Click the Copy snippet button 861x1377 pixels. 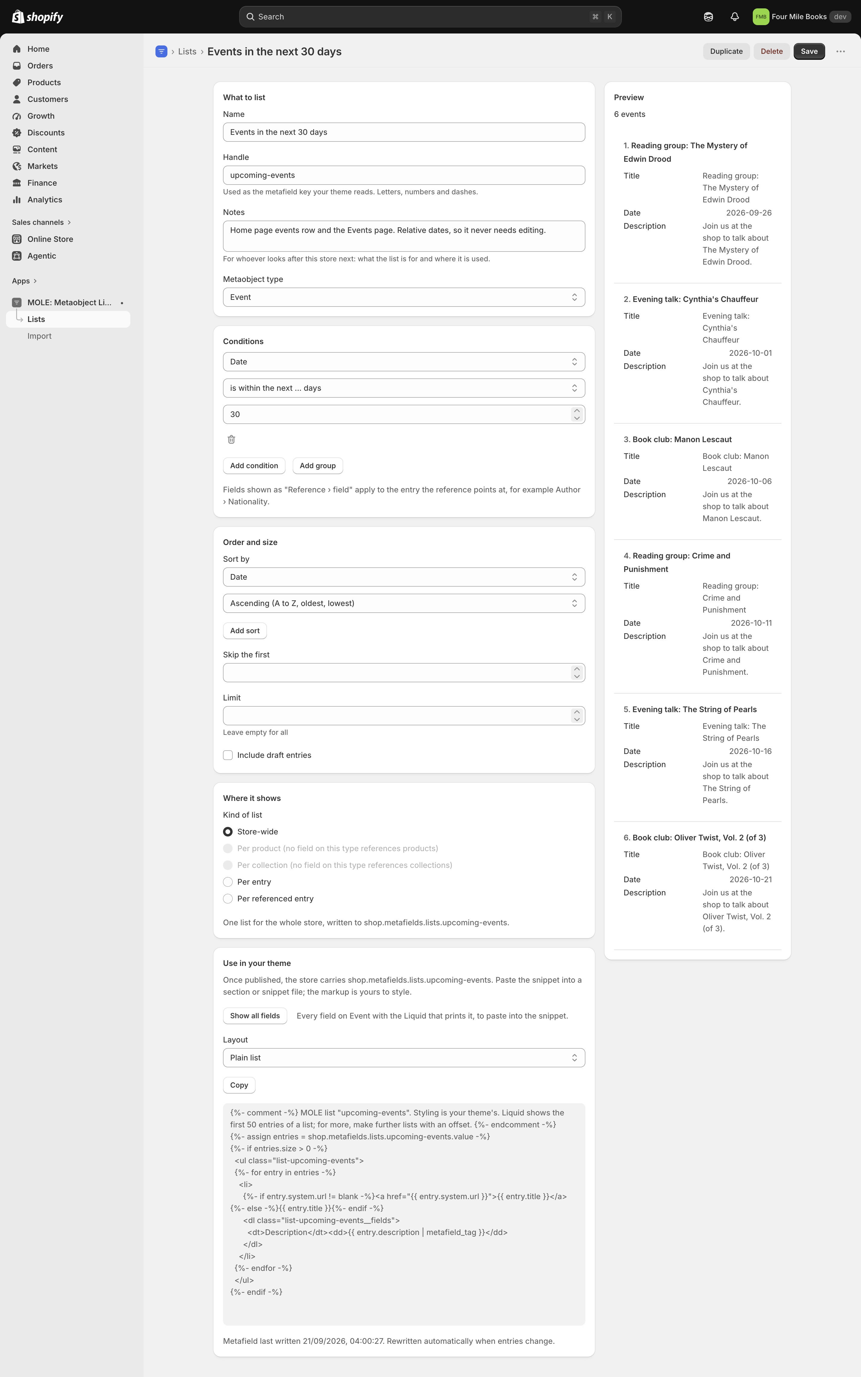click(239, 1085)
